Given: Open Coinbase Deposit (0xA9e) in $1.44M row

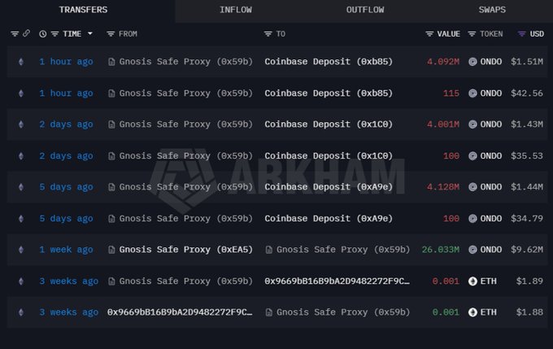Looking at the screenshot, I should point(329,186).
